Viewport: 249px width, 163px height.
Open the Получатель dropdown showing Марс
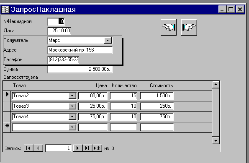pyautogui.click(x=108, y=40)
